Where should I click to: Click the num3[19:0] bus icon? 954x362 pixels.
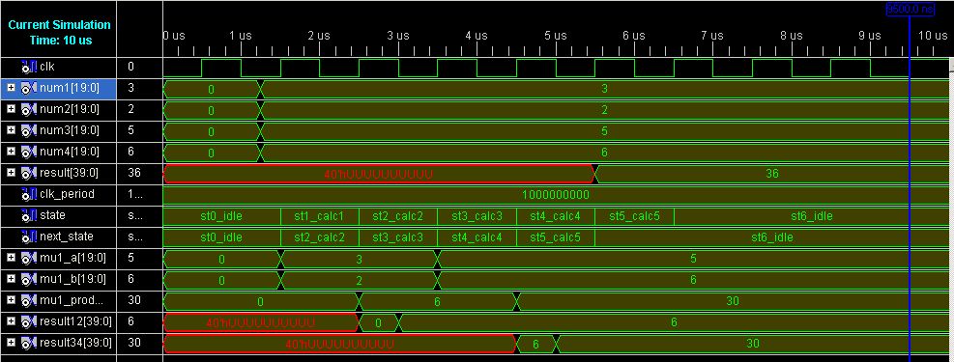(x=29, y=130)
